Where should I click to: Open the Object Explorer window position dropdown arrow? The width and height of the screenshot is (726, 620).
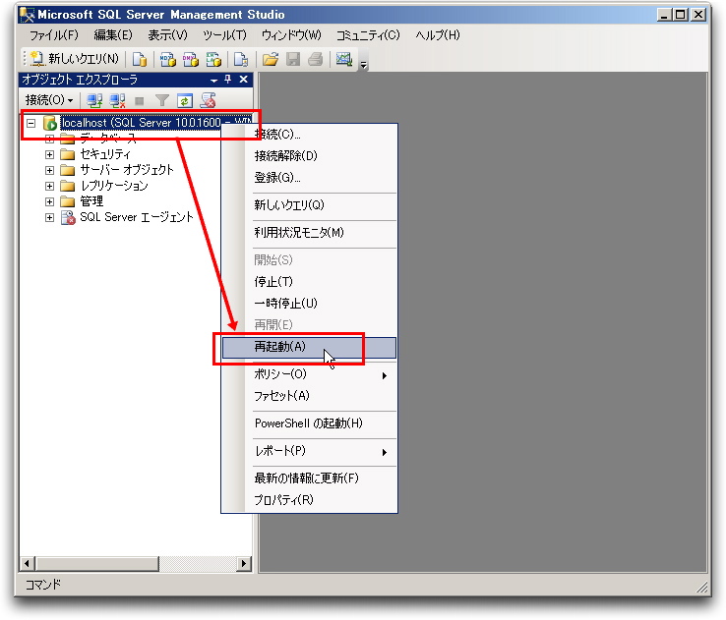click(x=213, y=81)
